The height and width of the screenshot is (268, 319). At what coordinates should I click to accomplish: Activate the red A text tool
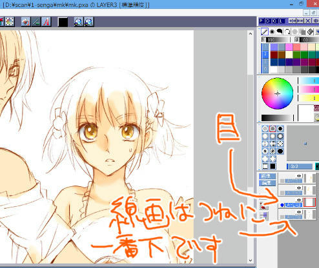[46, 22]
